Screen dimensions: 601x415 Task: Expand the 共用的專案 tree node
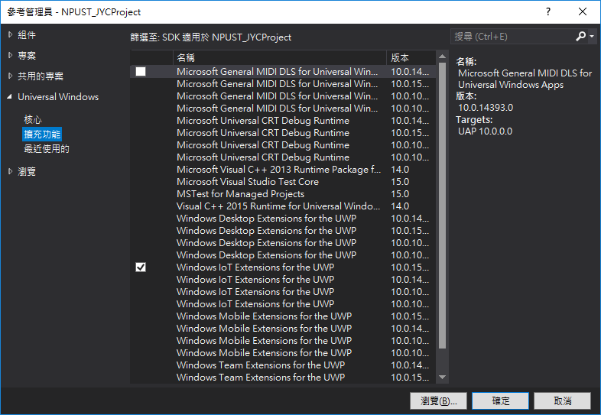tap(10, 76)
